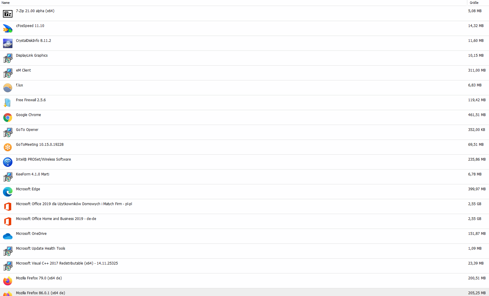Click the 14,32 MB size value

(476, 26)
